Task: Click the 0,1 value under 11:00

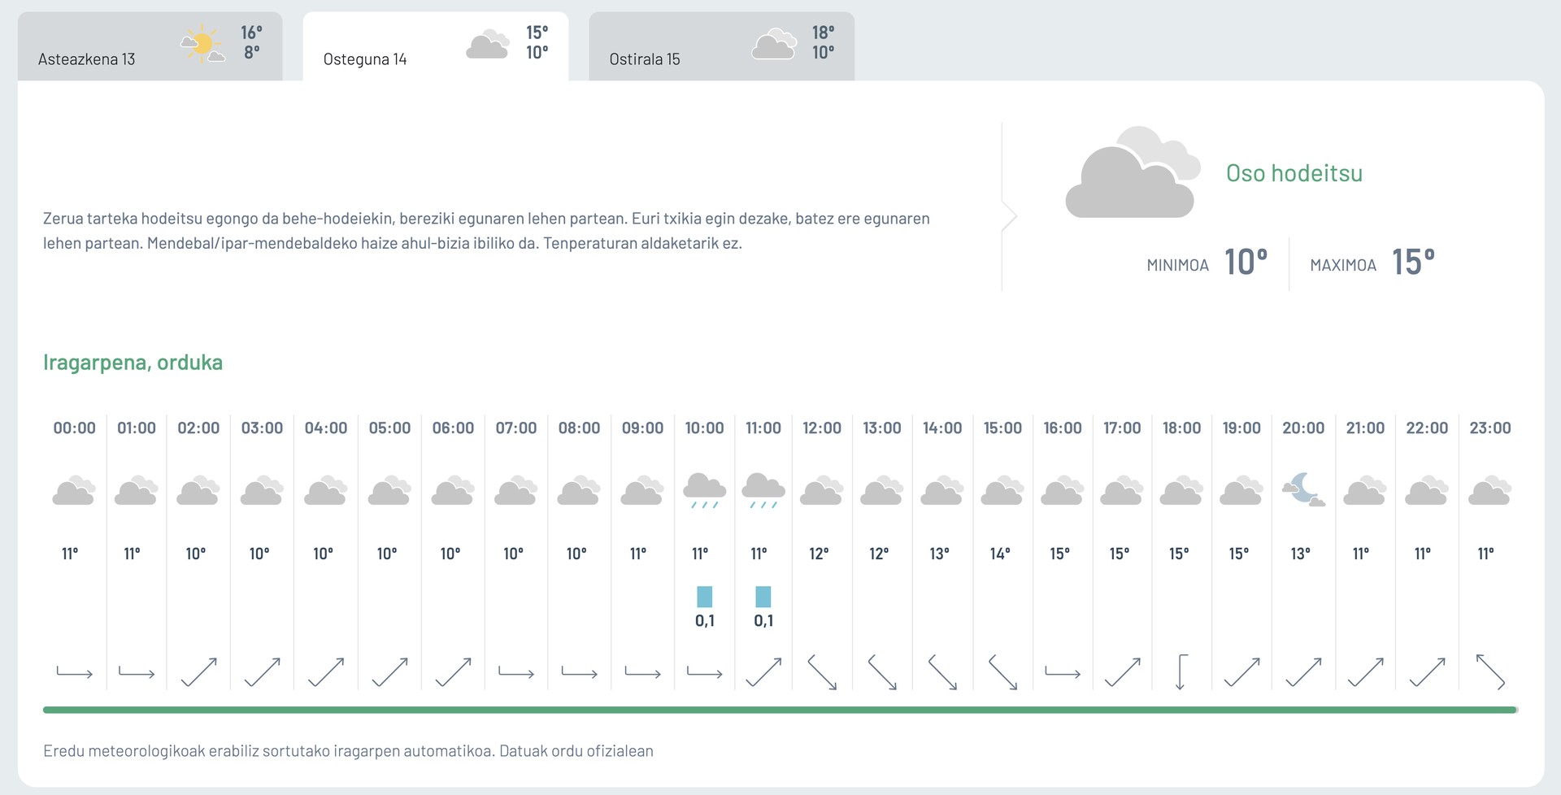Action: coord(763,621)
